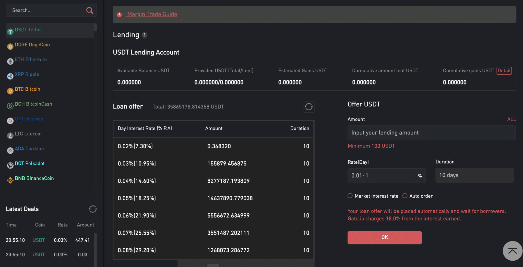Click the Cardano coin icon
Screen dimensions: 523x267
coord(10,150)
